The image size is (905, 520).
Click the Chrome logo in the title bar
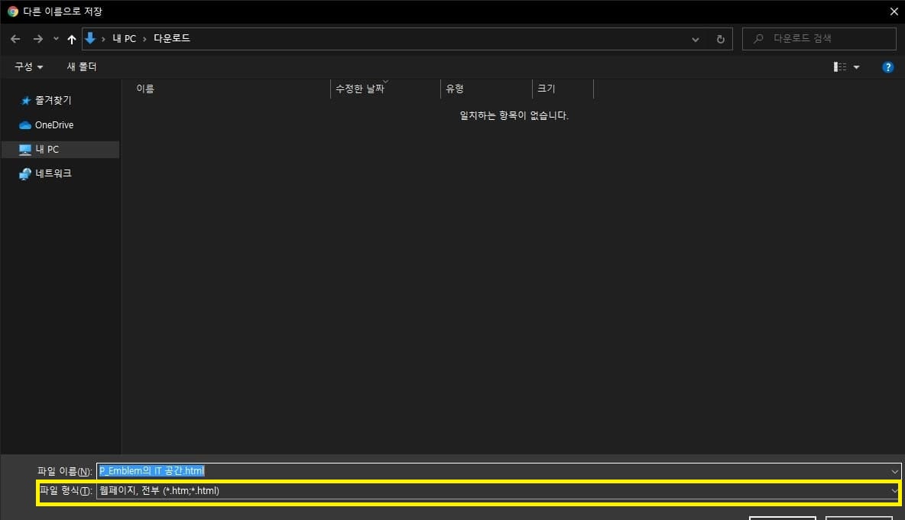pyautogui.click(x=11, y=11)
